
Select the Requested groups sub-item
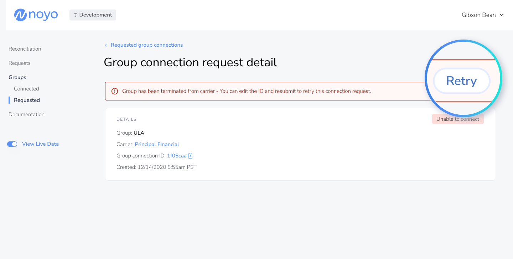tap(27, 100)
